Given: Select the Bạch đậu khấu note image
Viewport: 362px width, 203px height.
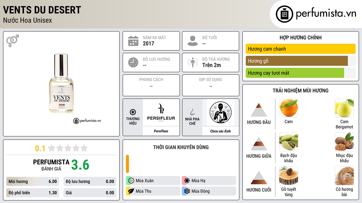Looking at the screenshot, I should click(288, 142).
